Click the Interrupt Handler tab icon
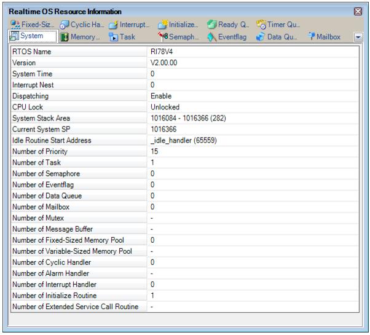Viewport: 370px width, 335px height. tap(114, 25)
